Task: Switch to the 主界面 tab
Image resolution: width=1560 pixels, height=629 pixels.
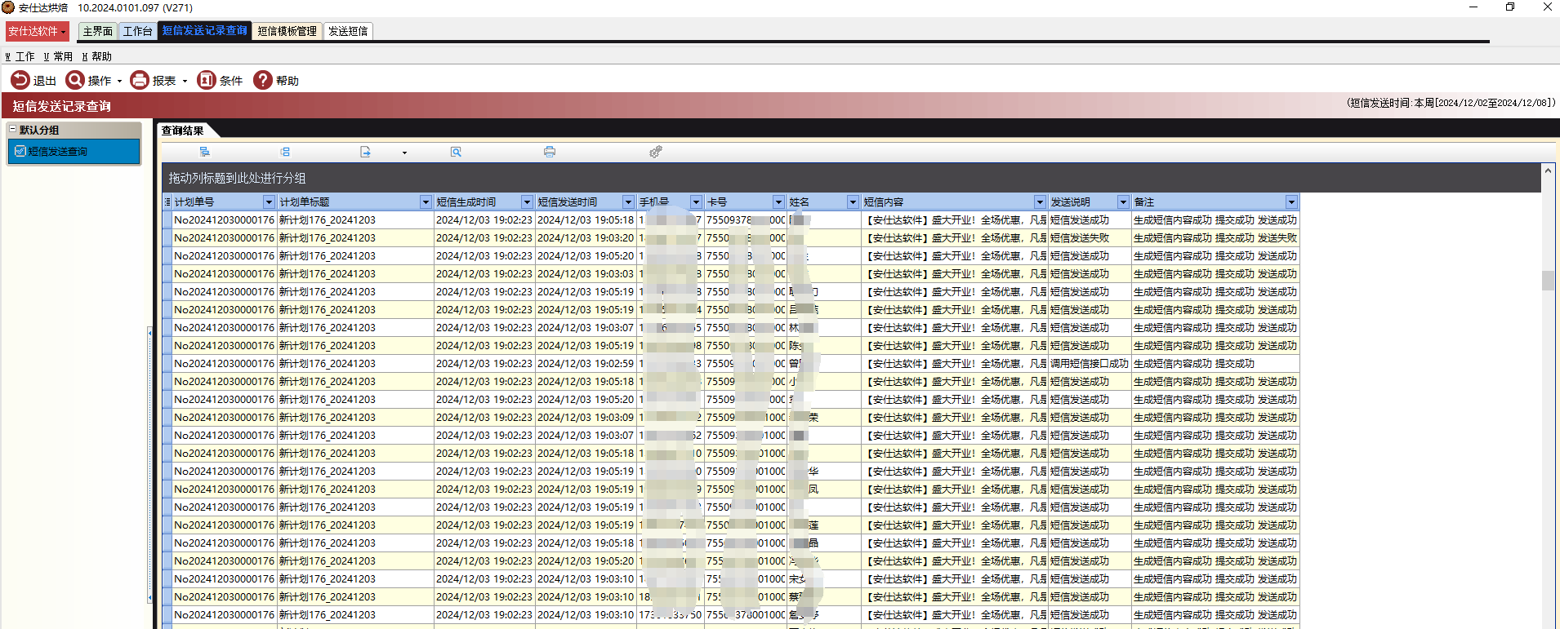Action: click(x=98, y=31)
